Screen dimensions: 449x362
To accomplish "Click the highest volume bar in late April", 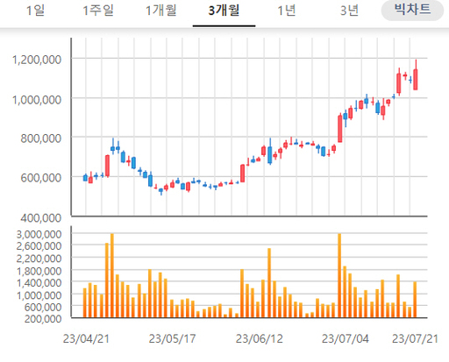I will click(x=112, y=275).
